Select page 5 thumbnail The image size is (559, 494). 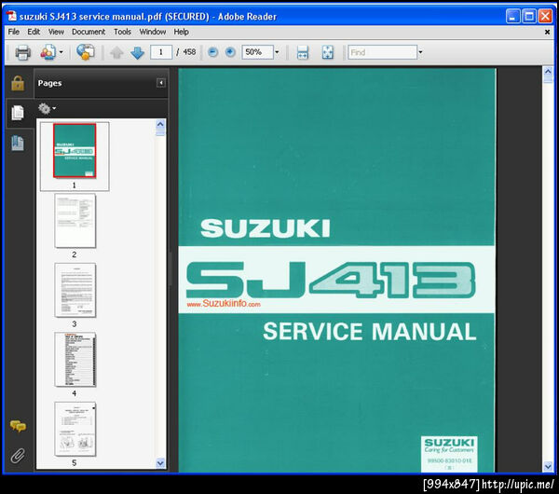click(75, 429)
